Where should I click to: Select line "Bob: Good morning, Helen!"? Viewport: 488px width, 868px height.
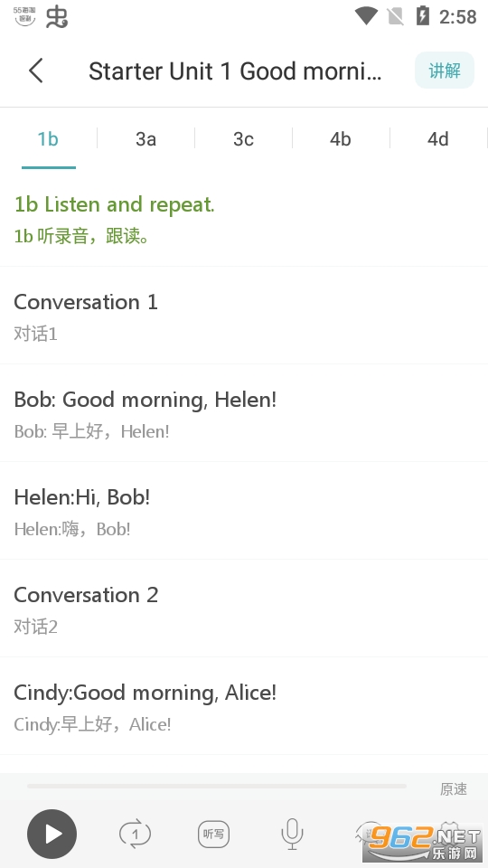click(244, 413)
